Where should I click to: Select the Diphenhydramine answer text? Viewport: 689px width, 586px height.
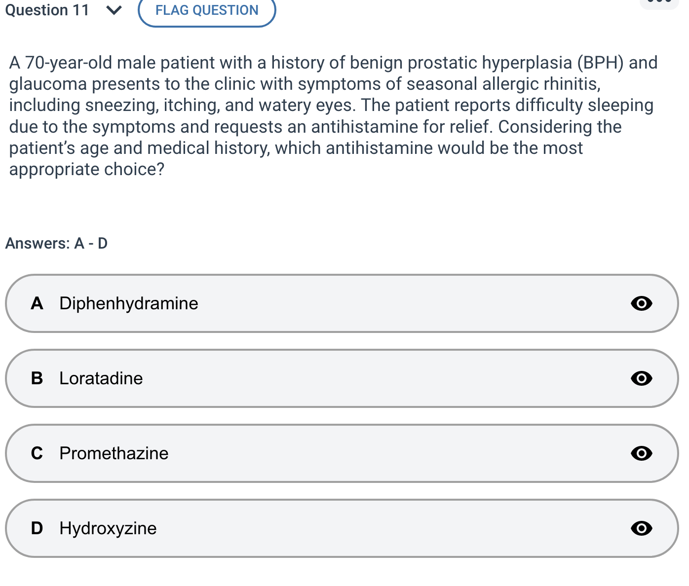(x=129, y=303)
